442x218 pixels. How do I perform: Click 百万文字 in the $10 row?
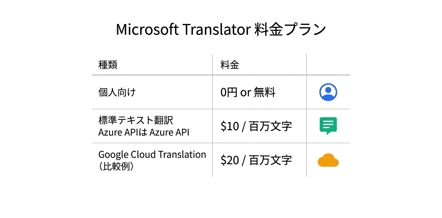tap(270, 126)
